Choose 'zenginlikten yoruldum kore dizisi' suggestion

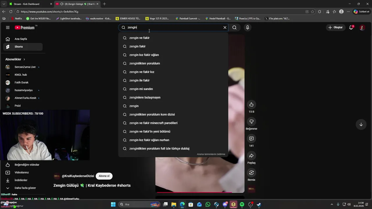click(173, 114)
